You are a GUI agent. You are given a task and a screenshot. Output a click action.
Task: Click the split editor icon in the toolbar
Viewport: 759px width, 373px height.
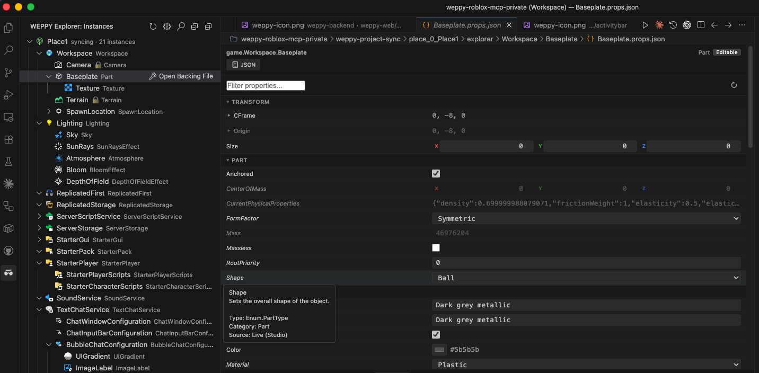point(701,24)
